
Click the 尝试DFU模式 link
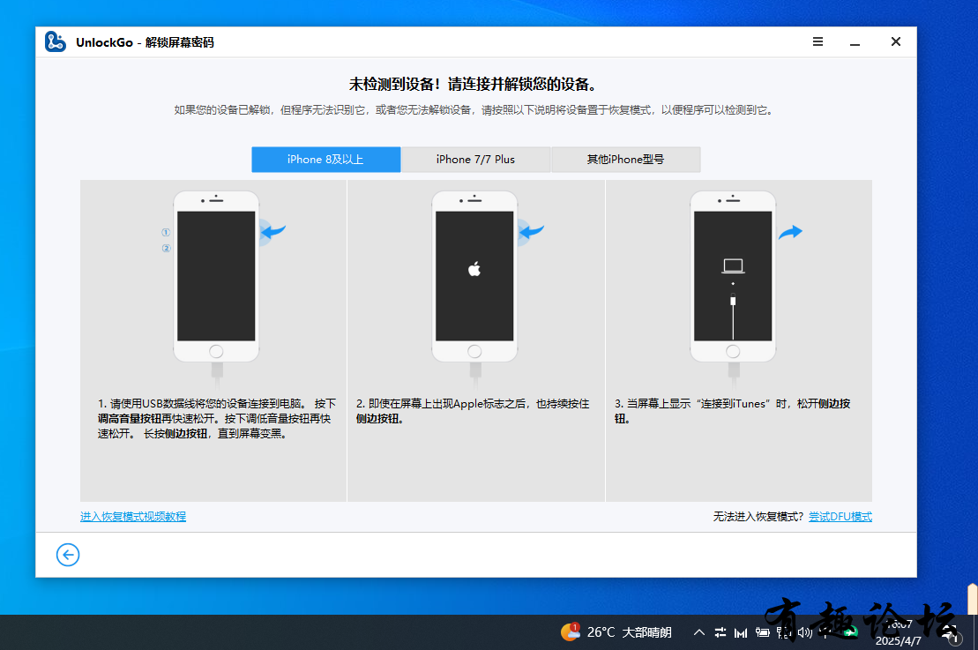click(840, 517)
